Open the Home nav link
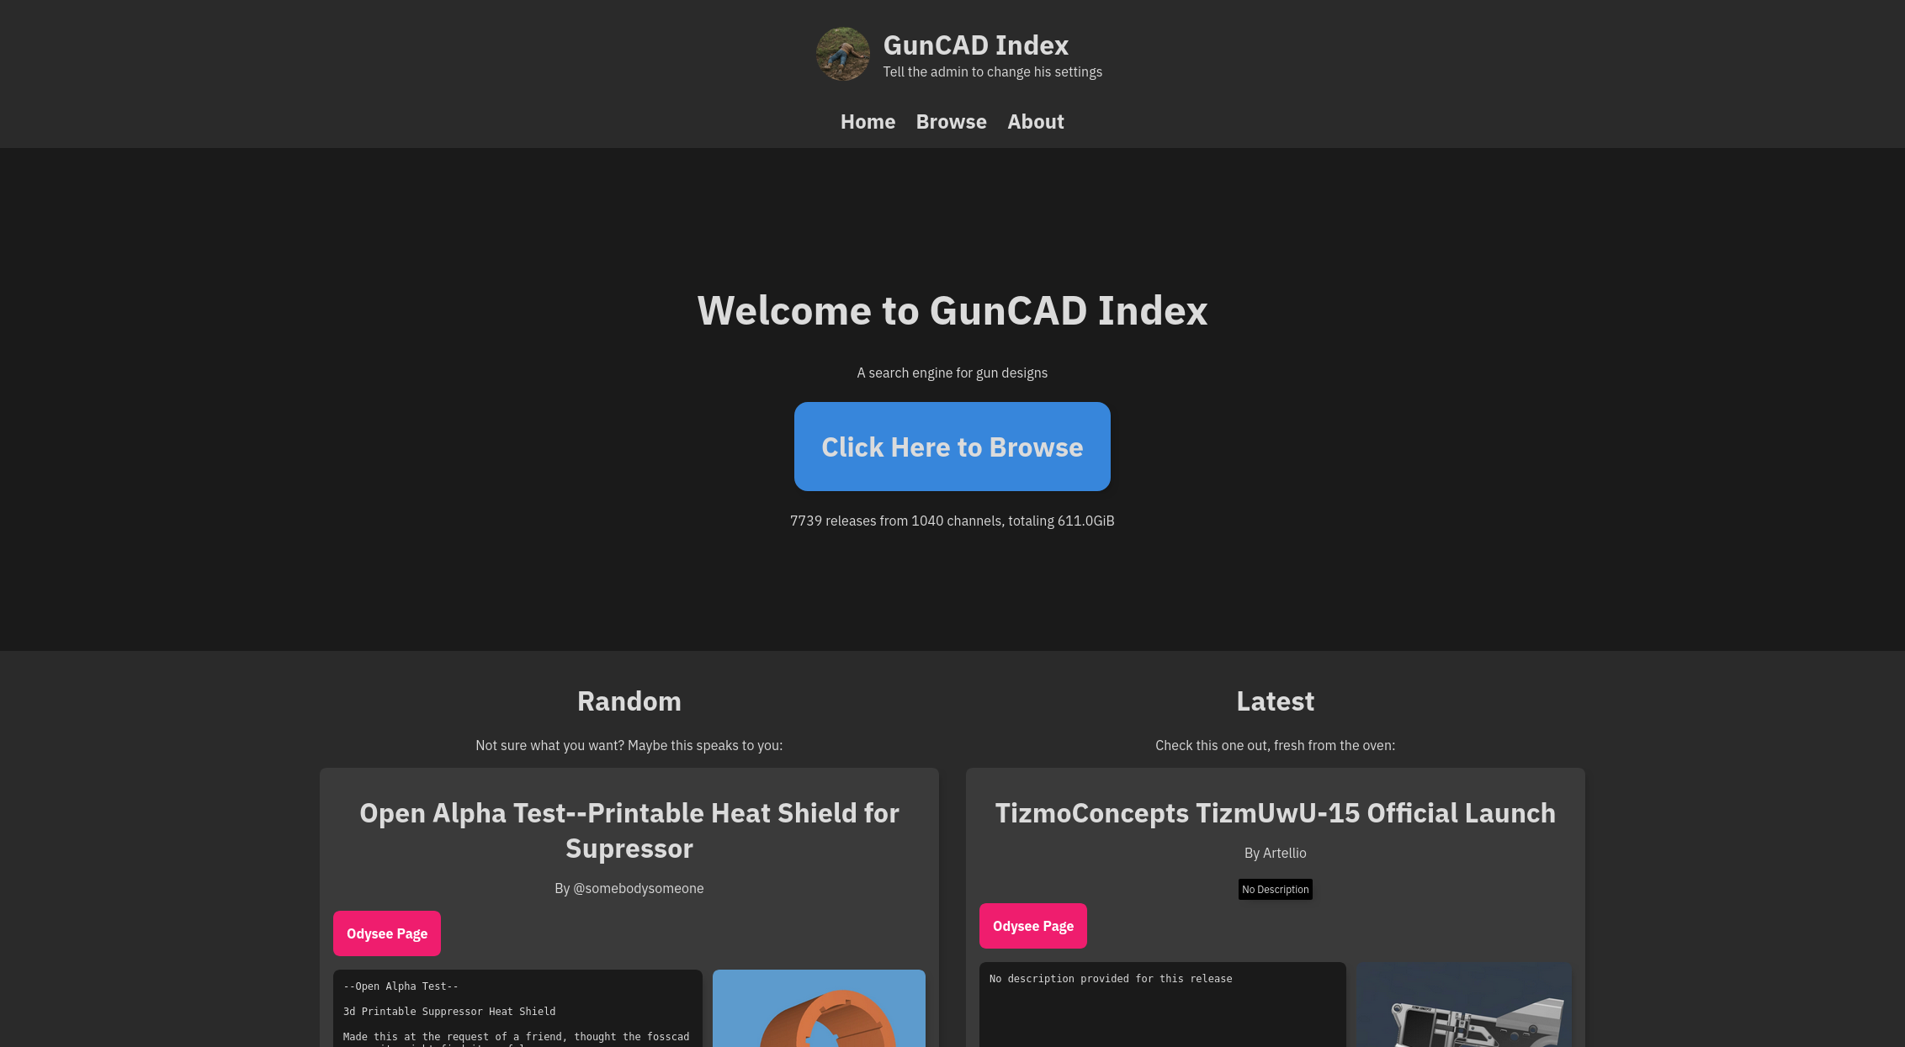 (x=868, y=122)
